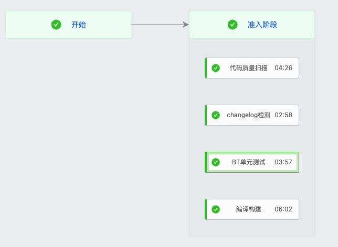Open the 开始 stage label link
Screen dimensions: 338x247
point(79,25)
